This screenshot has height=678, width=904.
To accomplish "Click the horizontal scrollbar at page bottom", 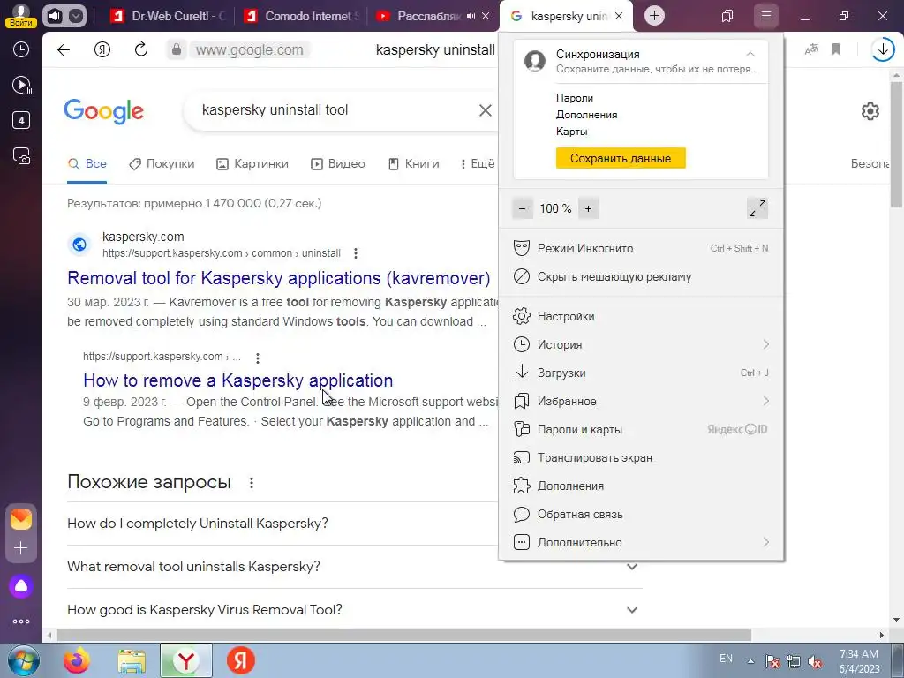I will click(x=403, y=636).
